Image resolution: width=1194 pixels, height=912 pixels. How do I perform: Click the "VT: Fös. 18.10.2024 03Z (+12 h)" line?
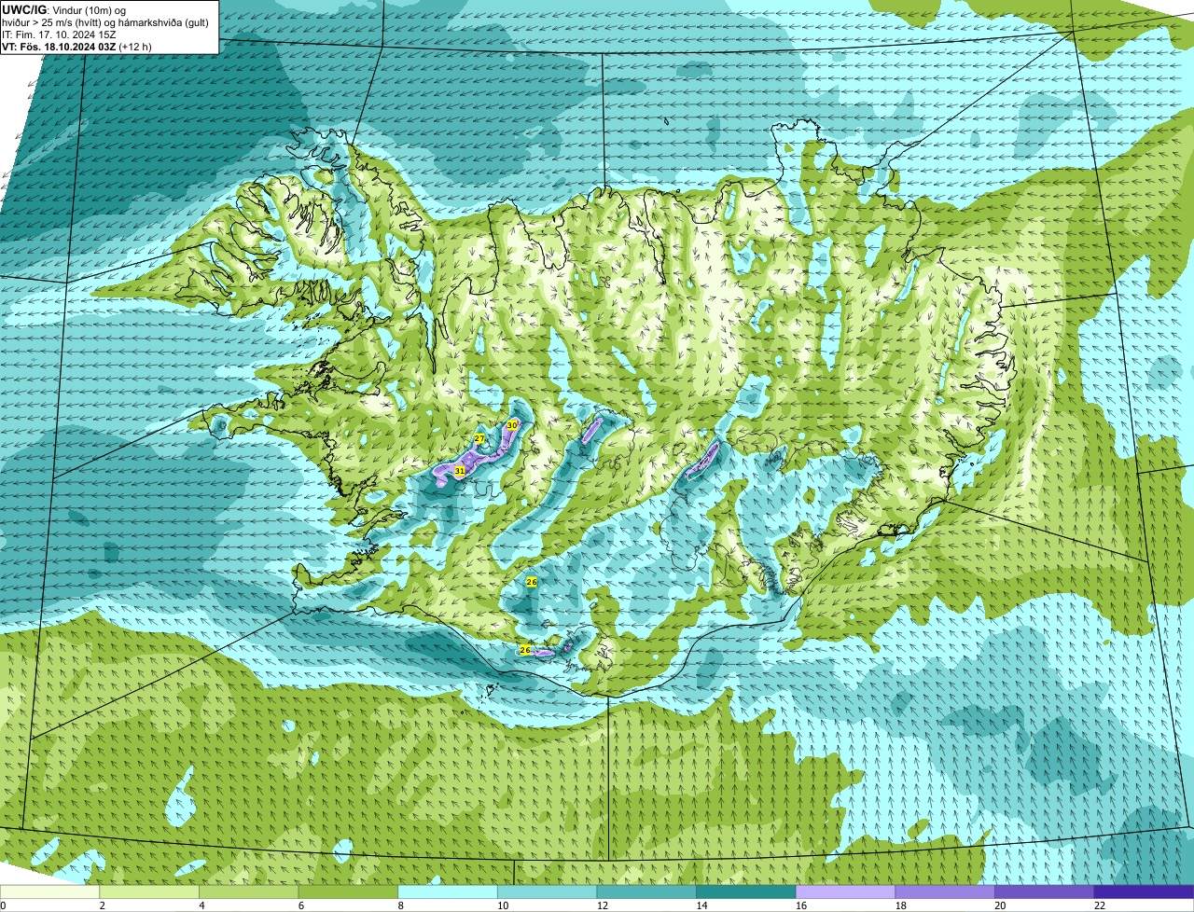tap(77, 46)
